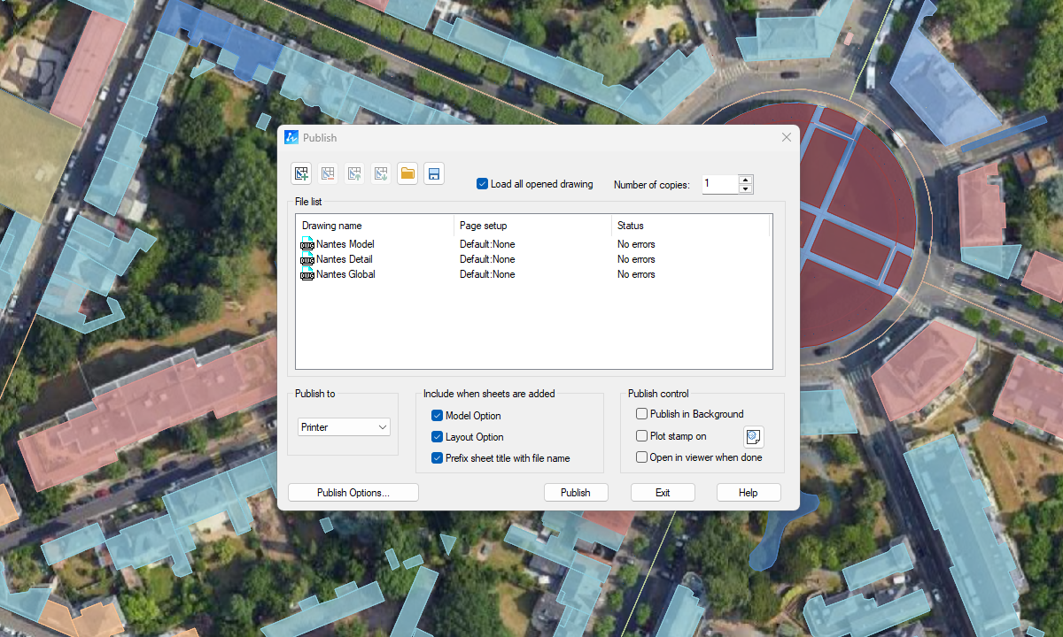Click the Move Sheet Up icon
The image size is (1063, 637).
[354, 173]
